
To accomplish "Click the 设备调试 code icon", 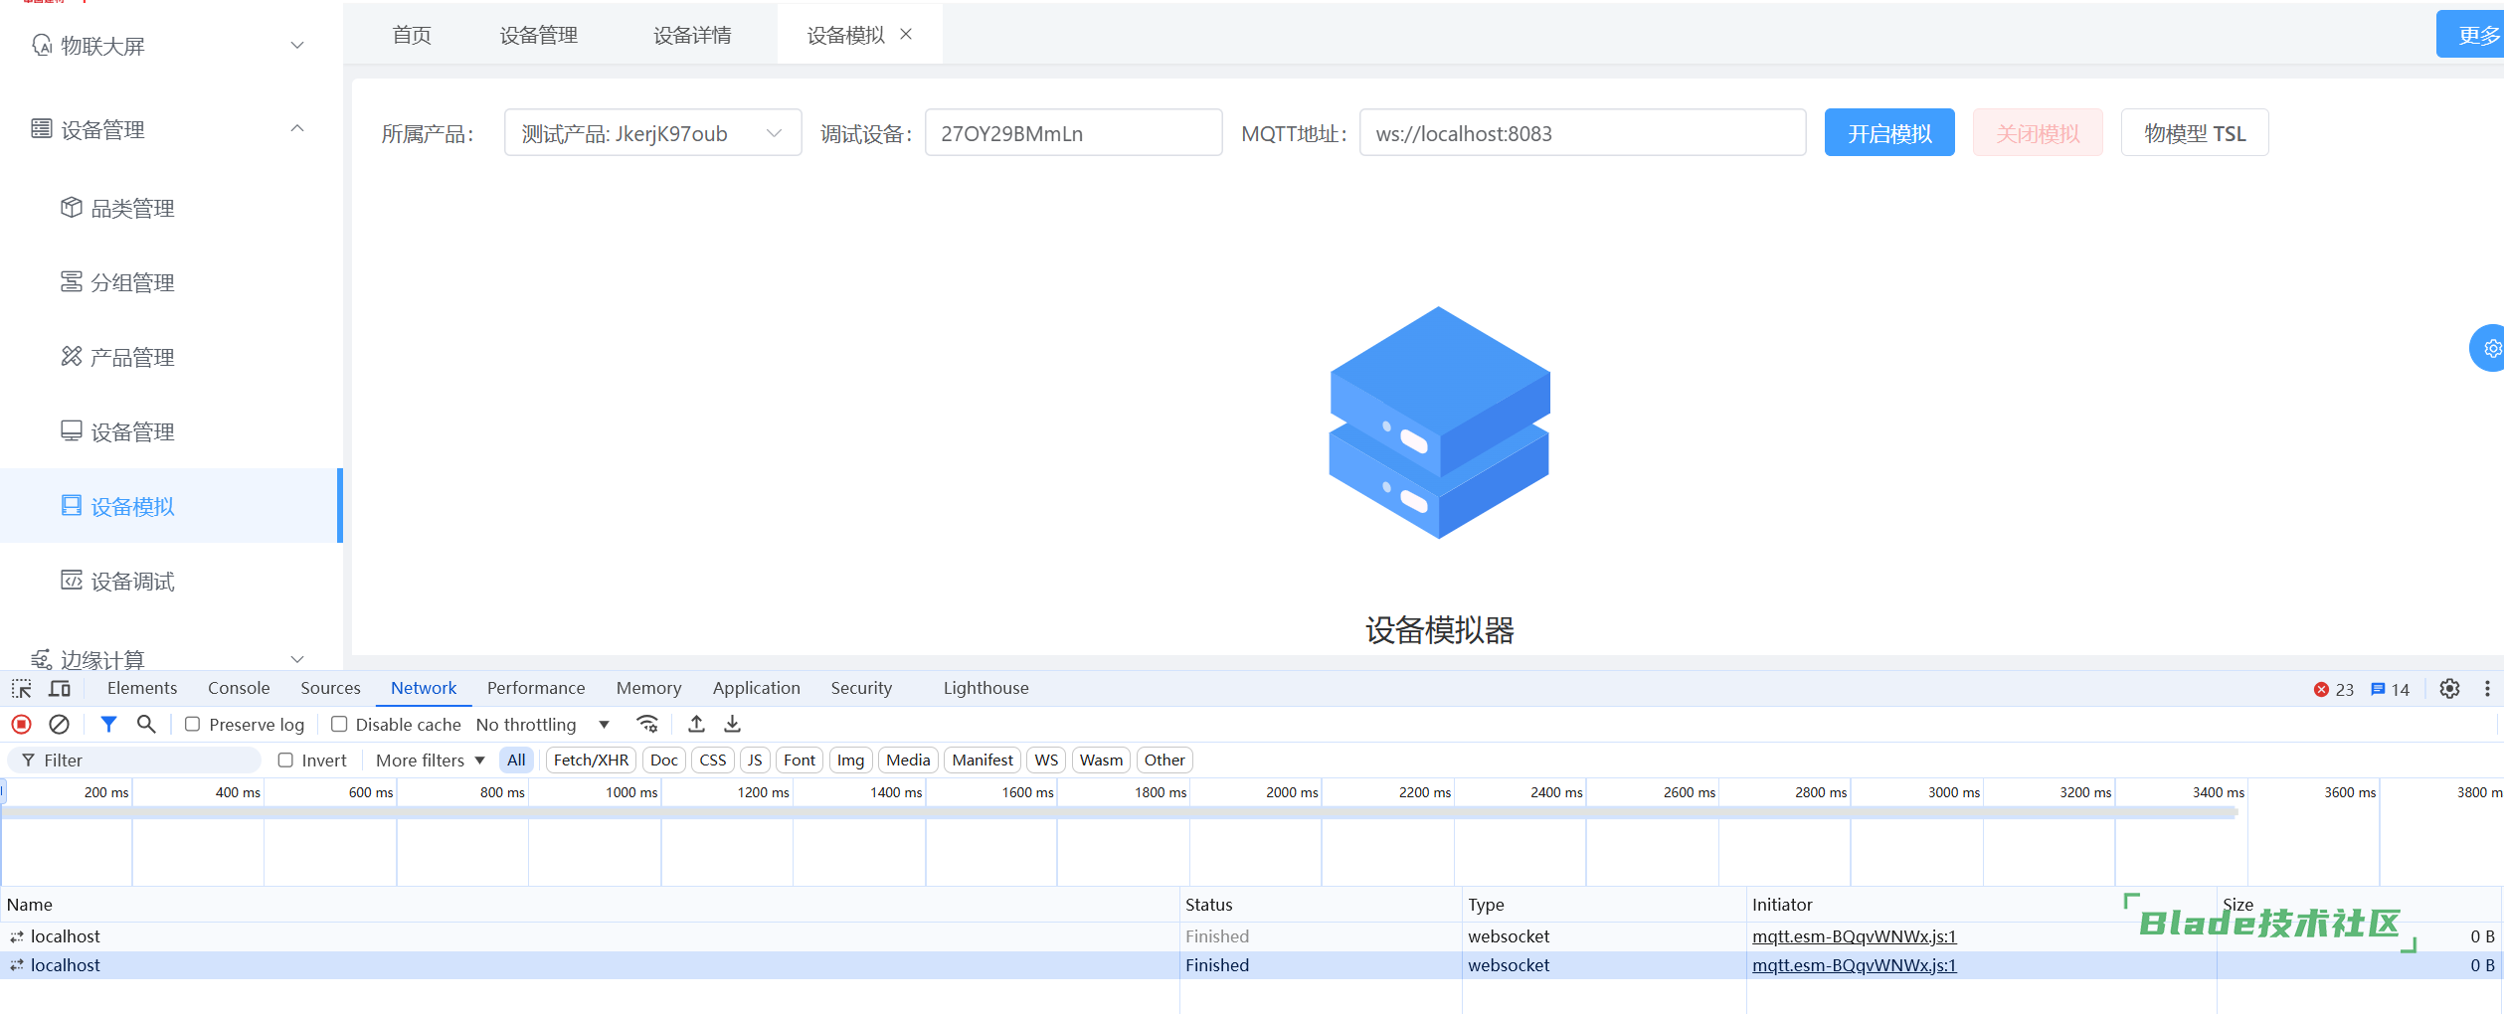I will (x=72, y=580).
